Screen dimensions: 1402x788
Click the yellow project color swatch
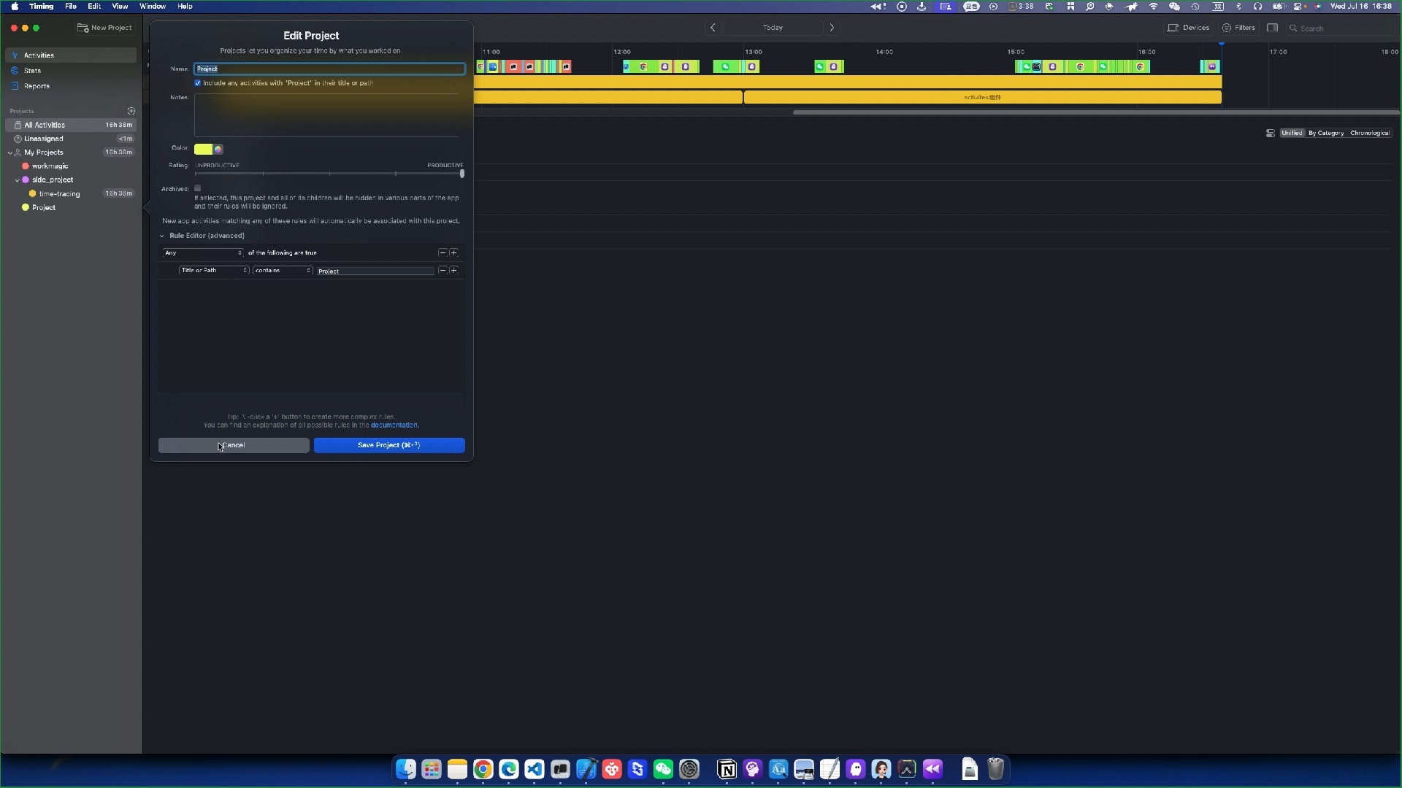coord(203,149)
